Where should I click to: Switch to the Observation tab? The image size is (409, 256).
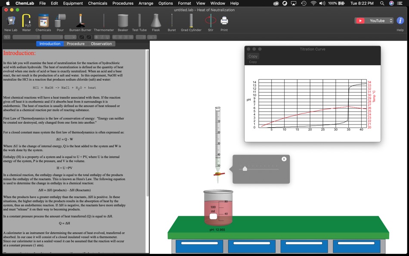pyautogui.click(x=101, y=44)
